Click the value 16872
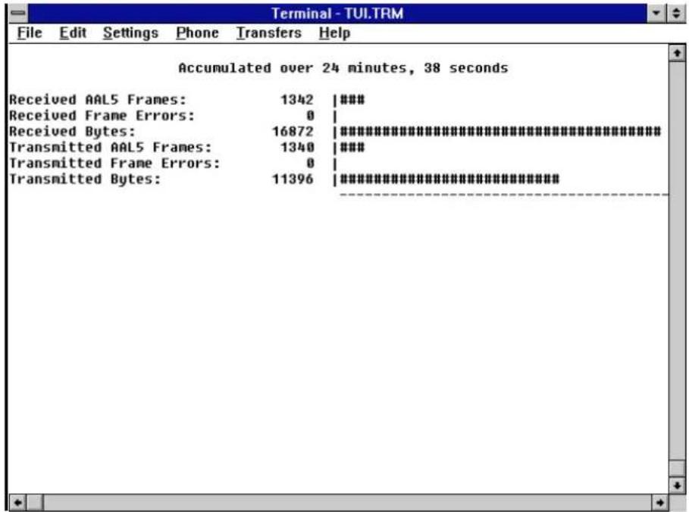Image resolution: width=689 pixels, height=512 pixels. point(293,131)
